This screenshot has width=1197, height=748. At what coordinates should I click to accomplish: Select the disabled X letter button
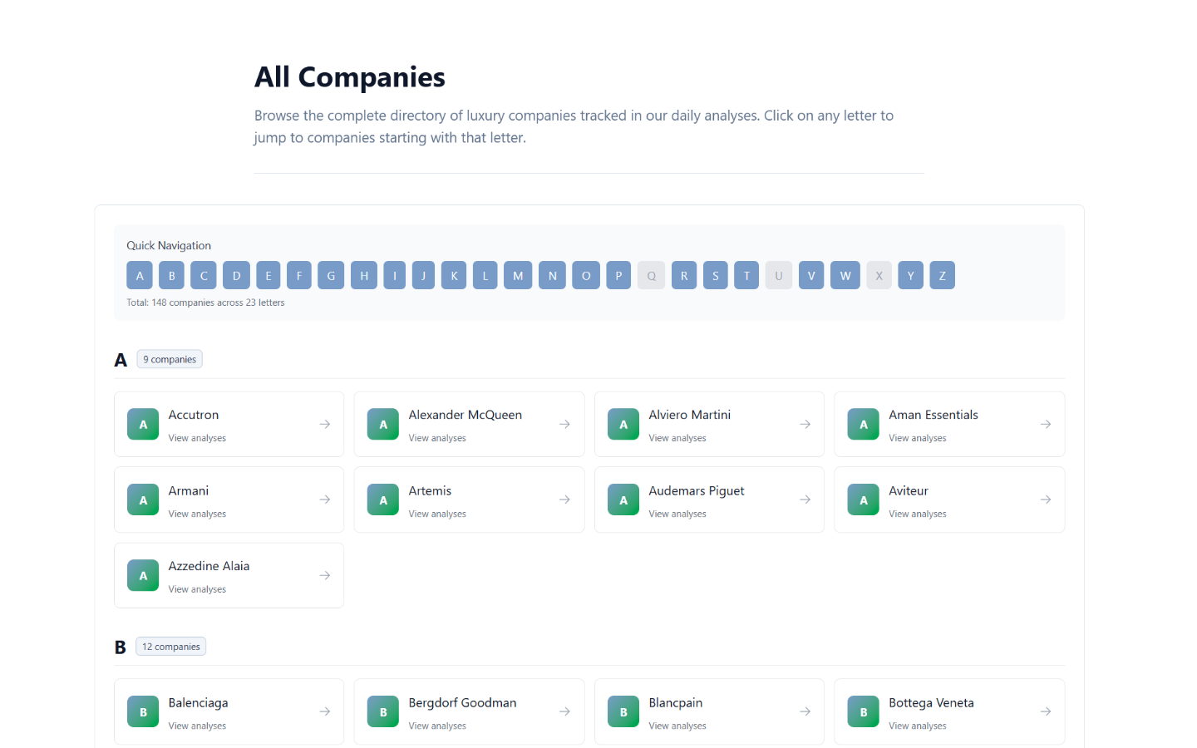(879, 275)
